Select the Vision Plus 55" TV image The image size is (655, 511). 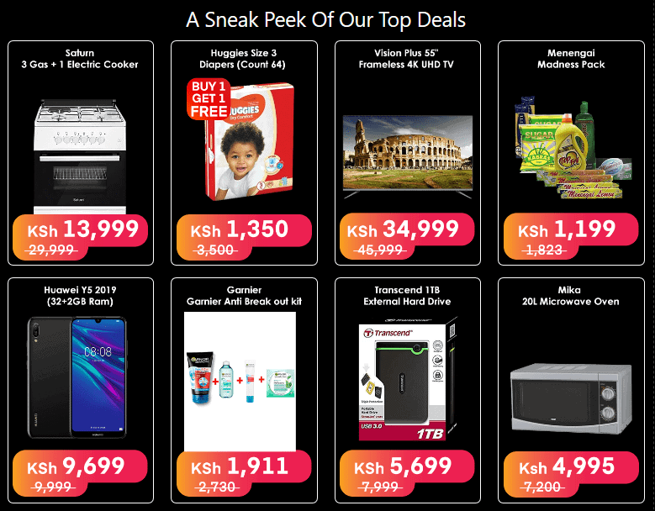click(408, 156)
